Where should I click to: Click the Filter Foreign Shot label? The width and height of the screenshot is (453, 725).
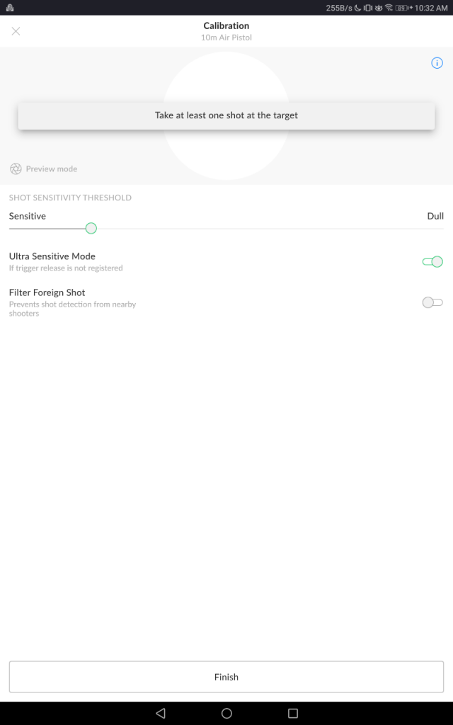[47, 292]
